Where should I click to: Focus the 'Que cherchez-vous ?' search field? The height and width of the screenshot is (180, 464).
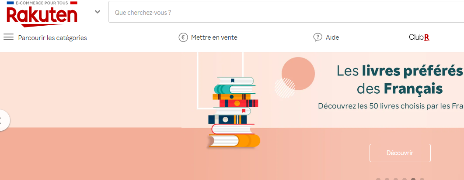tap(286, 12)
